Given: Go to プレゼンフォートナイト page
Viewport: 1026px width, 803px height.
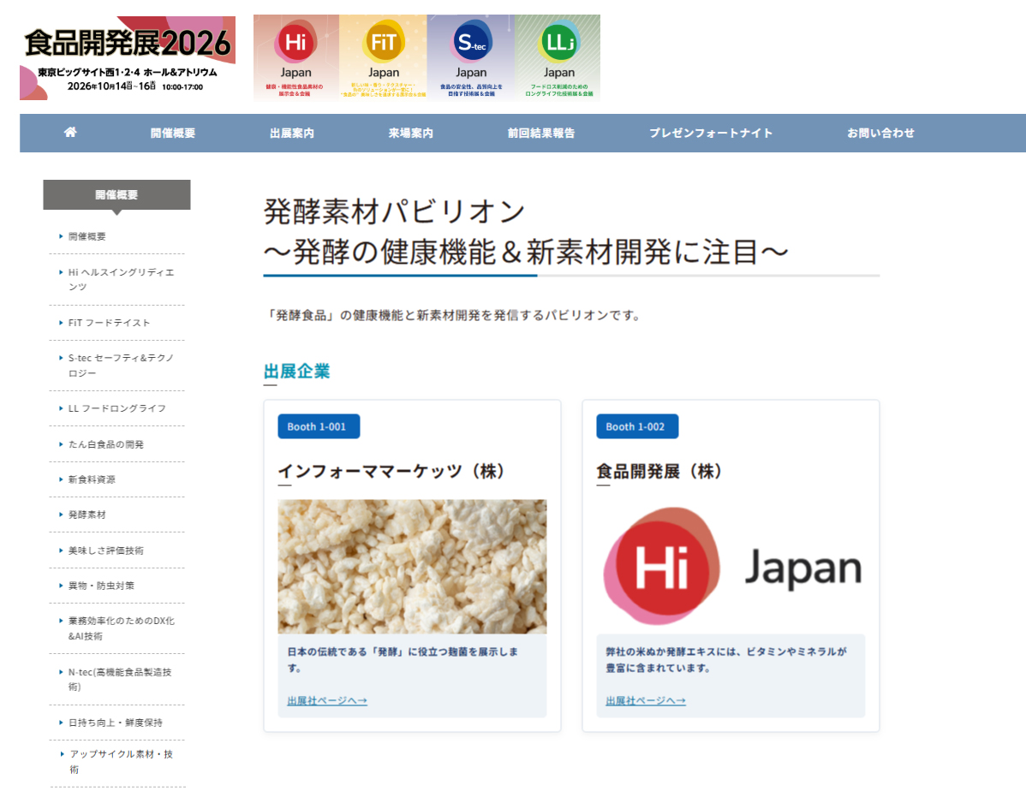Looking at the screenshot, I should click(x=711, y=134).
